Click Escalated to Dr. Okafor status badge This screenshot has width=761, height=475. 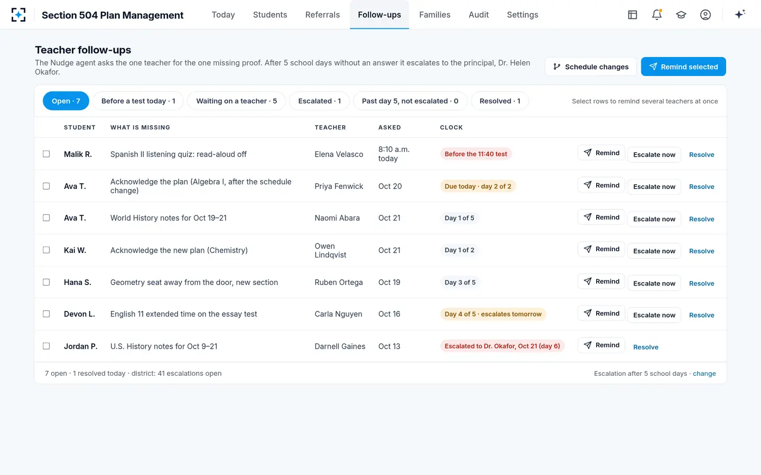point(502,346)
